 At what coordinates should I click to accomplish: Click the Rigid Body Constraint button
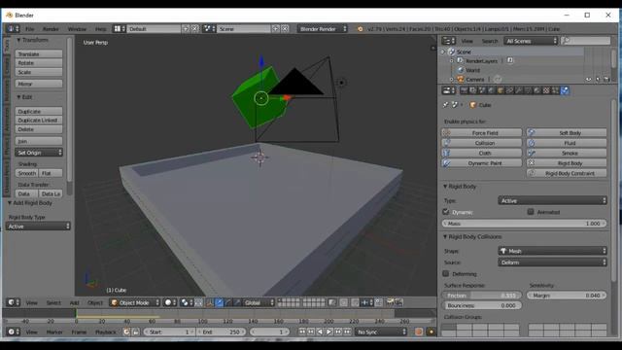pyautogui.click(x=567, y=173)
